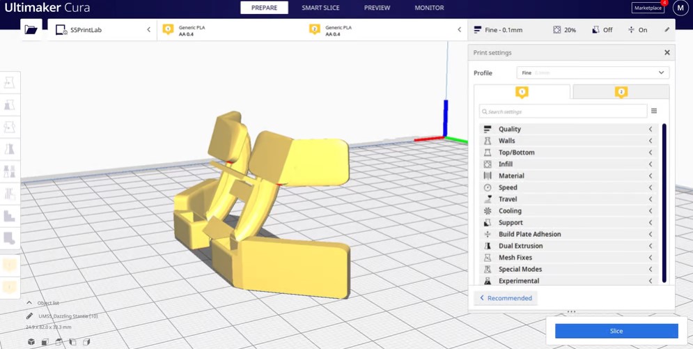Collapse the printer selector chevron next to S5PrintLab
Viewport: 693px width, 349px height.
pos(148,29)
